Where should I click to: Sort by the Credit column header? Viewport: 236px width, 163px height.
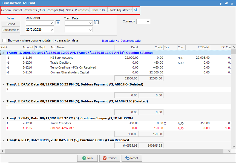[x=151, y=47]
